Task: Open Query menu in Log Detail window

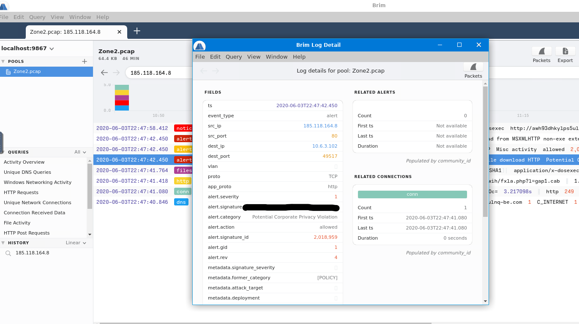Action: click(x=234, y=57)
